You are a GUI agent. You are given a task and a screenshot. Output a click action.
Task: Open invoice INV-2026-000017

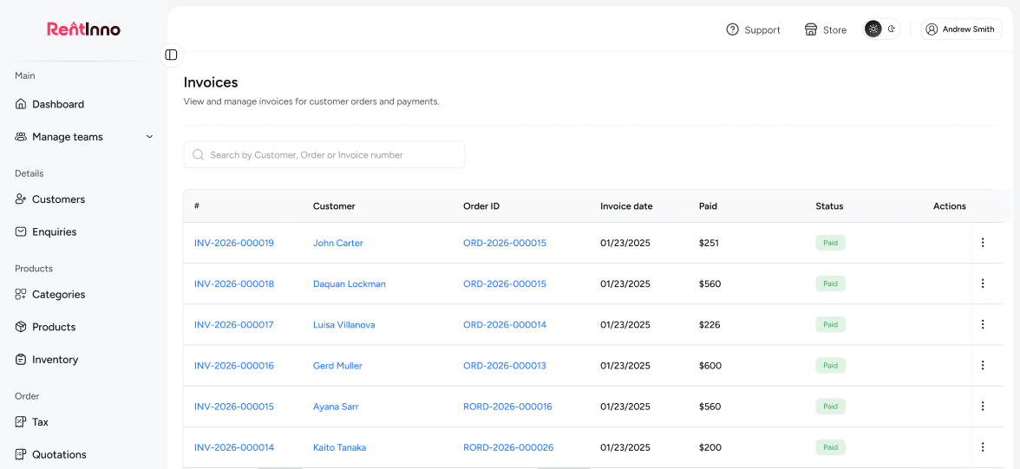[234, 324]
